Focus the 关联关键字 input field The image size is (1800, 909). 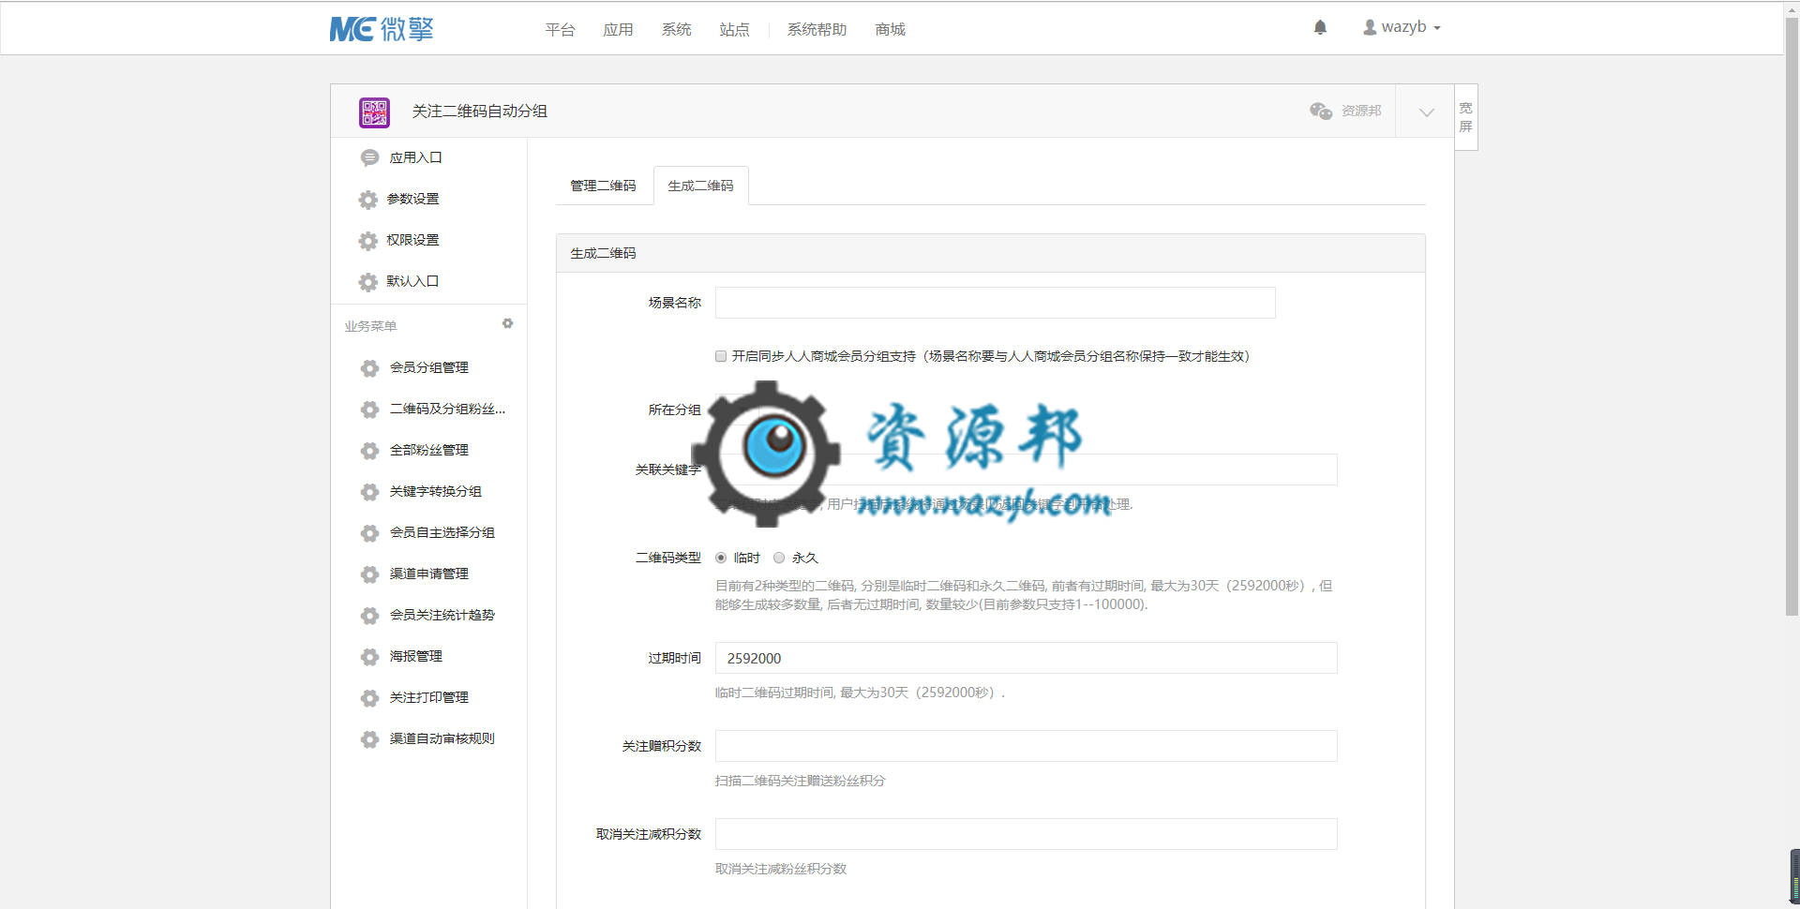pyautogui.click(x=1026, y=469)
